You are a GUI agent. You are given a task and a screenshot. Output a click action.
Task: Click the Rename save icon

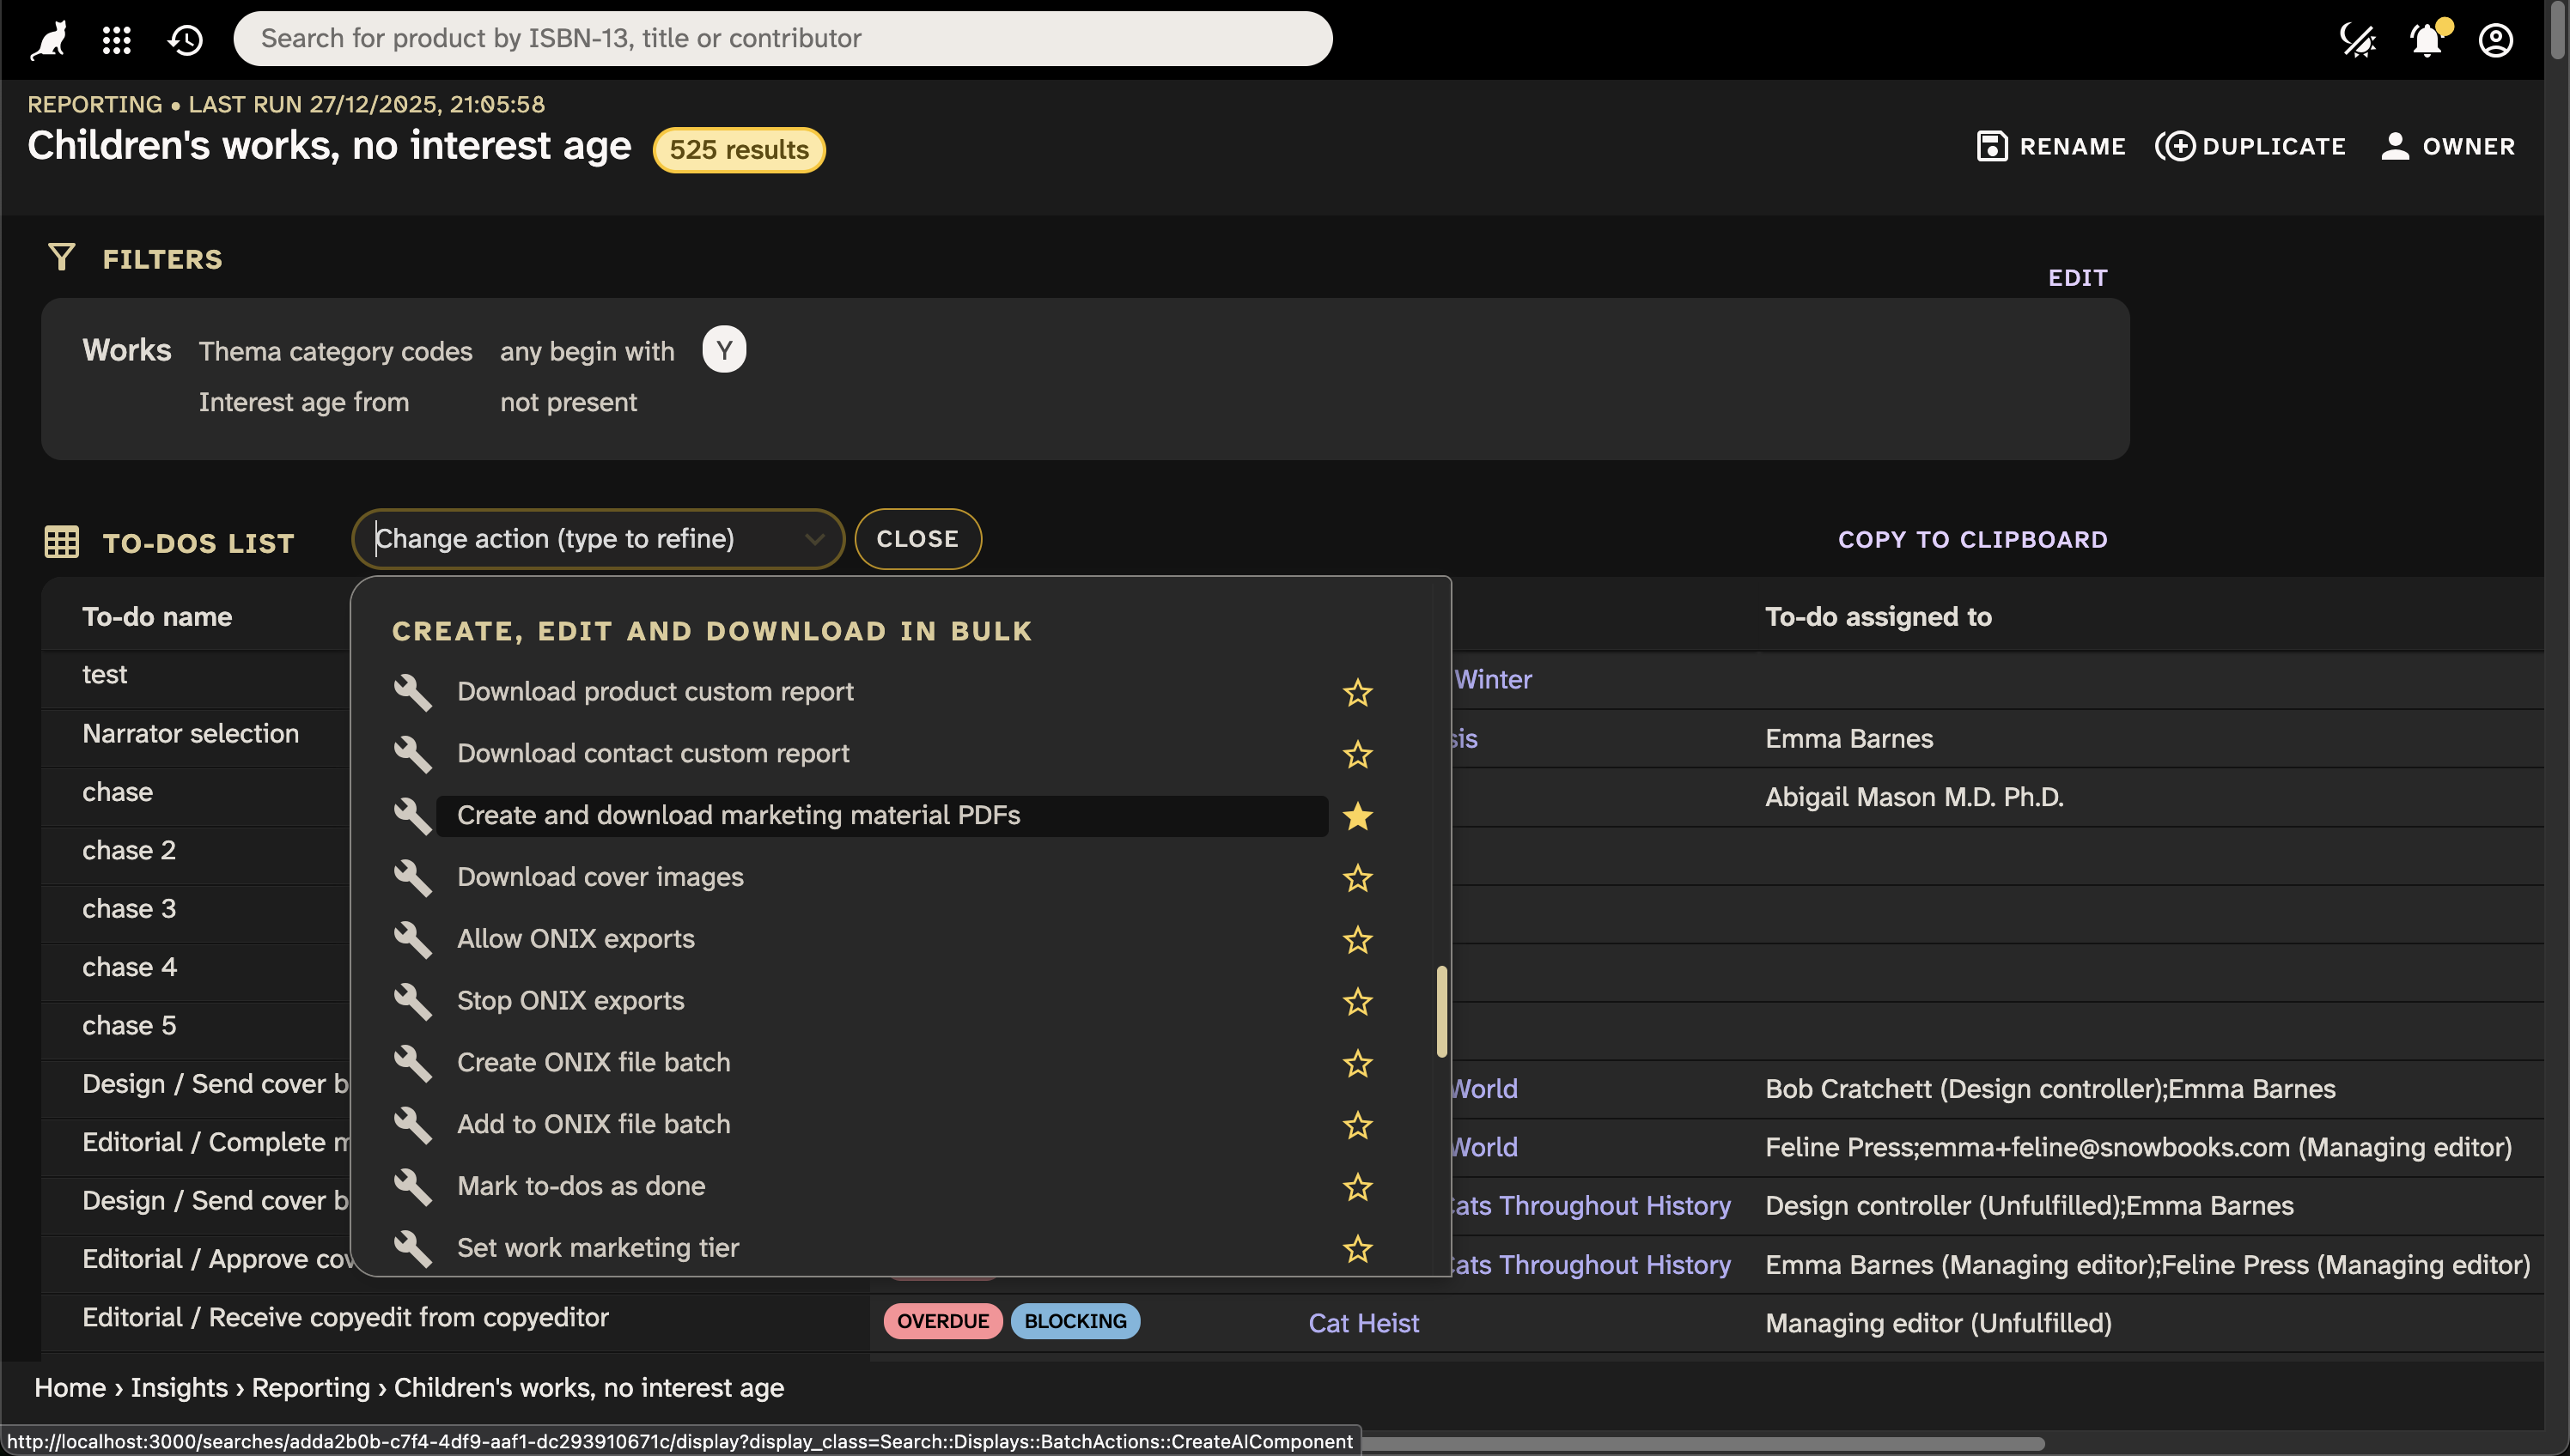tap(1991, 146)
